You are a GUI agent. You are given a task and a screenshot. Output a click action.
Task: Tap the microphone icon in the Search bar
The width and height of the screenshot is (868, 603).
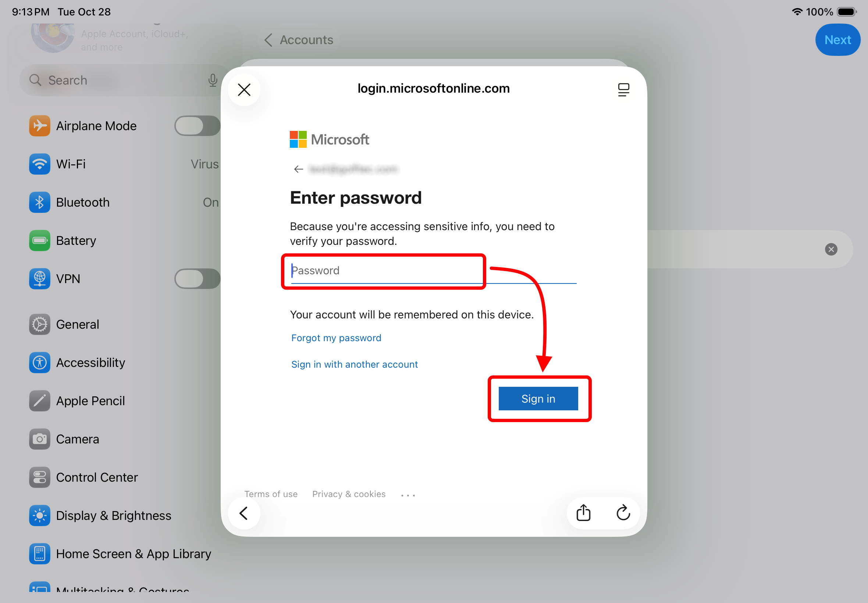[213, 80]
